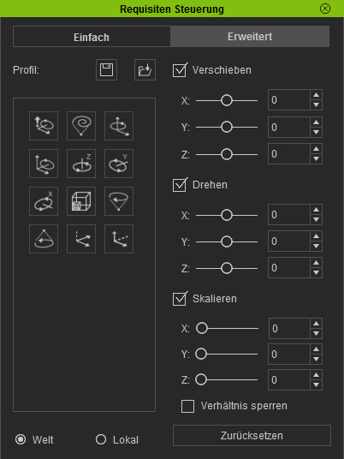Switch to the Erweitert tab
The image size is (344, 459).
point(250,37)
